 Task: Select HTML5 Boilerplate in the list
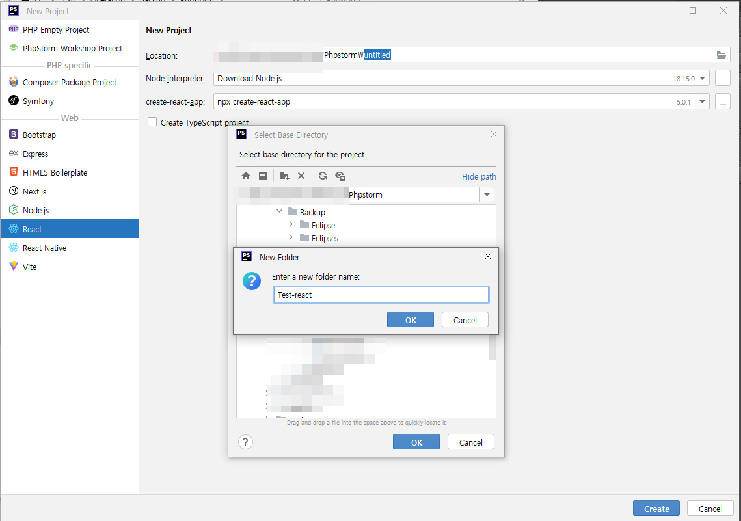[70, 172]
